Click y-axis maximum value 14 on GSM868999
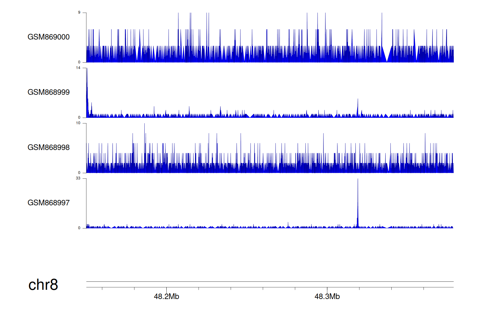 78,68
